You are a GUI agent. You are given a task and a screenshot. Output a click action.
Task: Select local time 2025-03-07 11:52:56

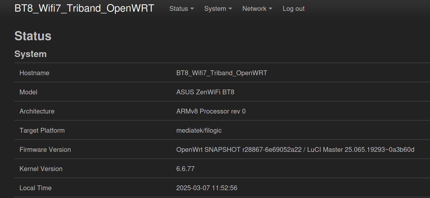point(207,188)
